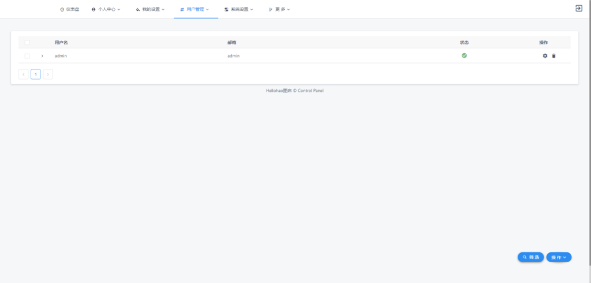Click the green status checkmark for admin

pyautogui.click(x=464, y=55)
